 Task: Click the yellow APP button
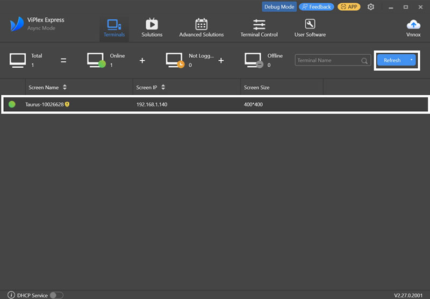click(349, 7)
